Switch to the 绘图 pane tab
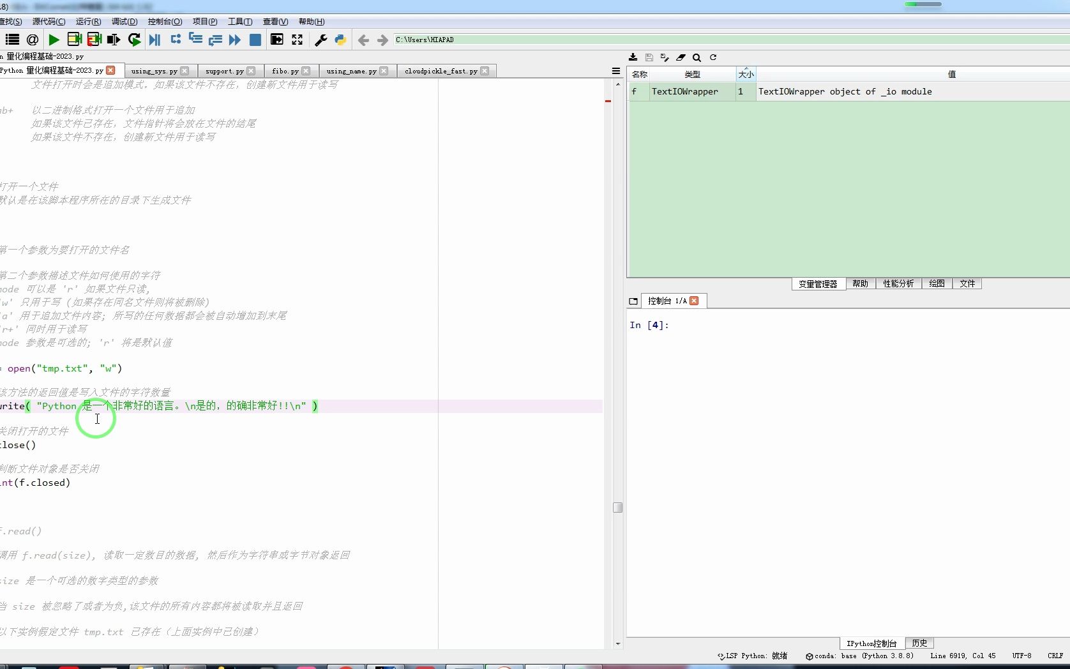This screenshot has height=669, width=1070. 937,283
